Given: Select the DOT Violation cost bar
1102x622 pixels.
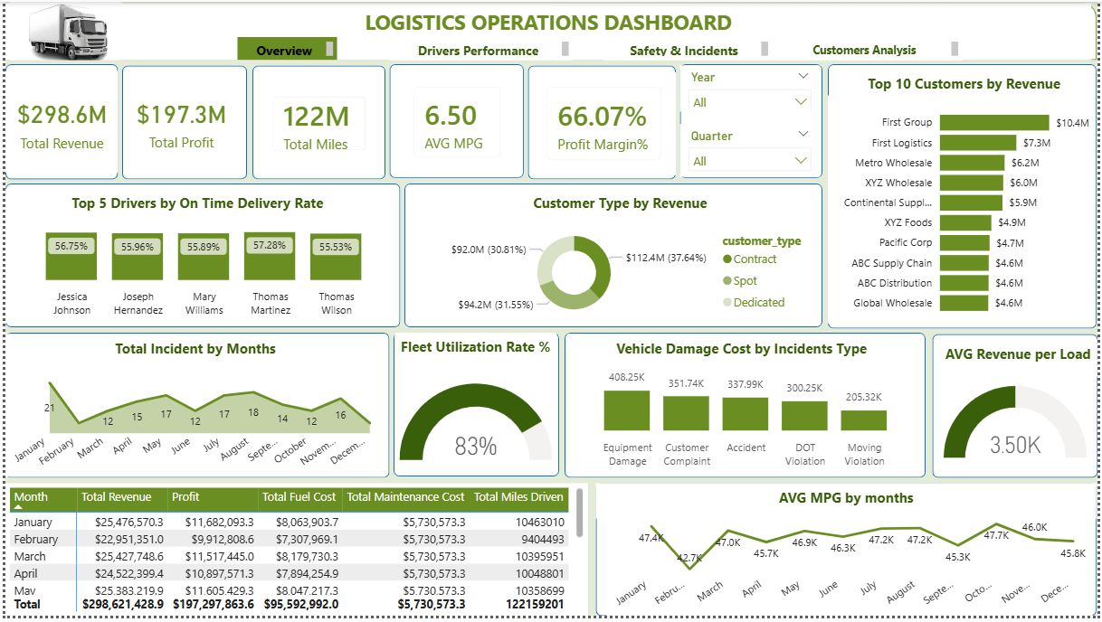Looking at the screenshot, I should click(804, 416).
